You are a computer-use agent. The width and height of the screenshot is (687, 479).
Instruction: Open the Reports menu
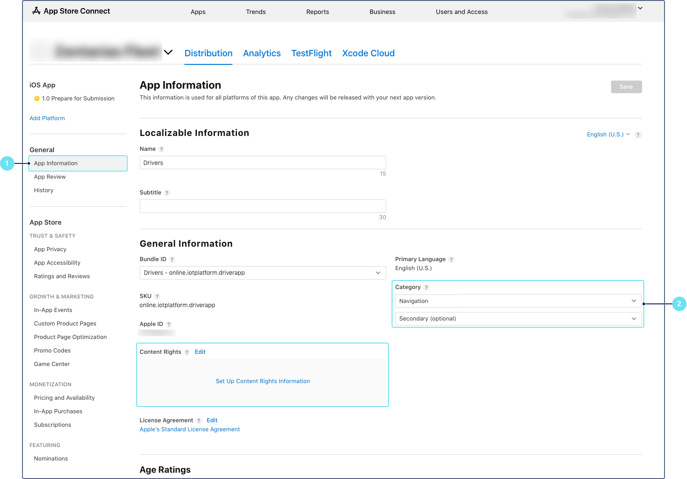click(317, 12)
